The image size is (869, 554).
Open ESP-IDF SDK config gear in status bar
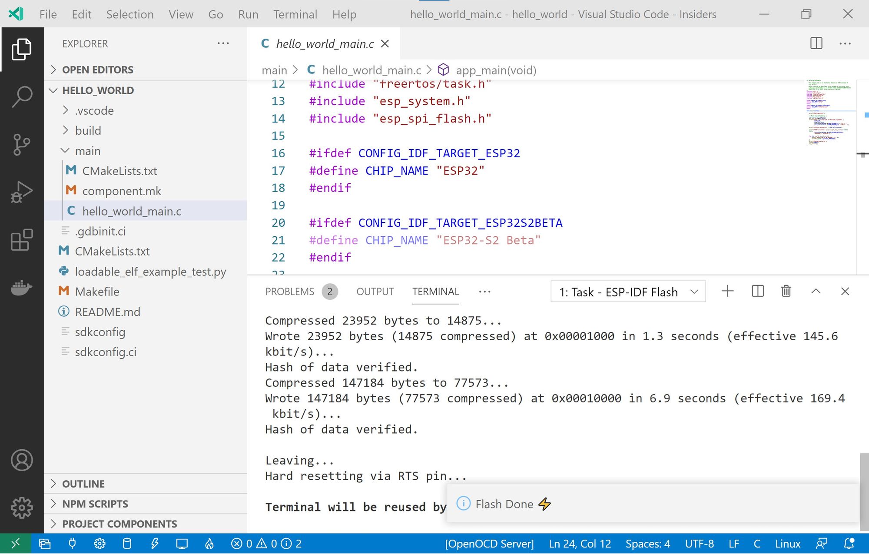(100, 544)
